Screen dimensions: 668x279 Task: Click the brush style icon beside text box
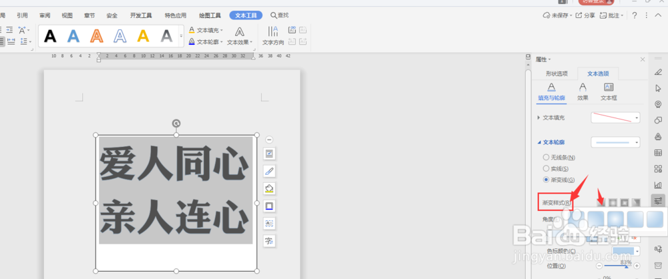269,172
